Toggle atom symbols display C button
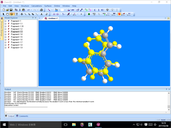This screenshot has height=128, width=171. tap(95, 10)
